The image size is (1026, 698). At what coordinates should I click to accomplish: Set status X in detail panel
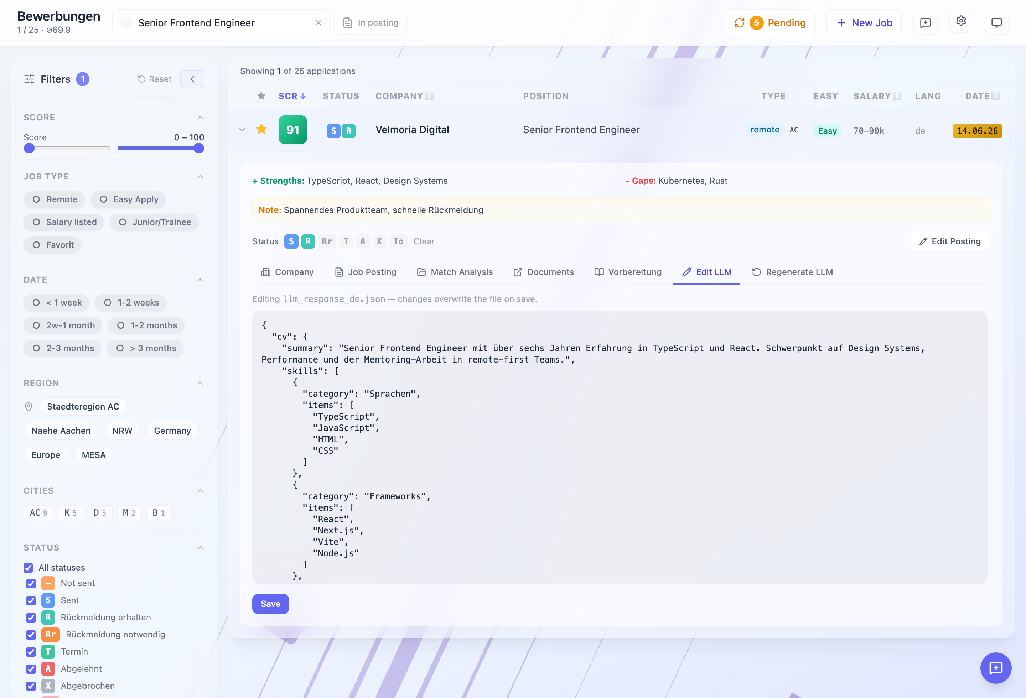coord(379,241)
